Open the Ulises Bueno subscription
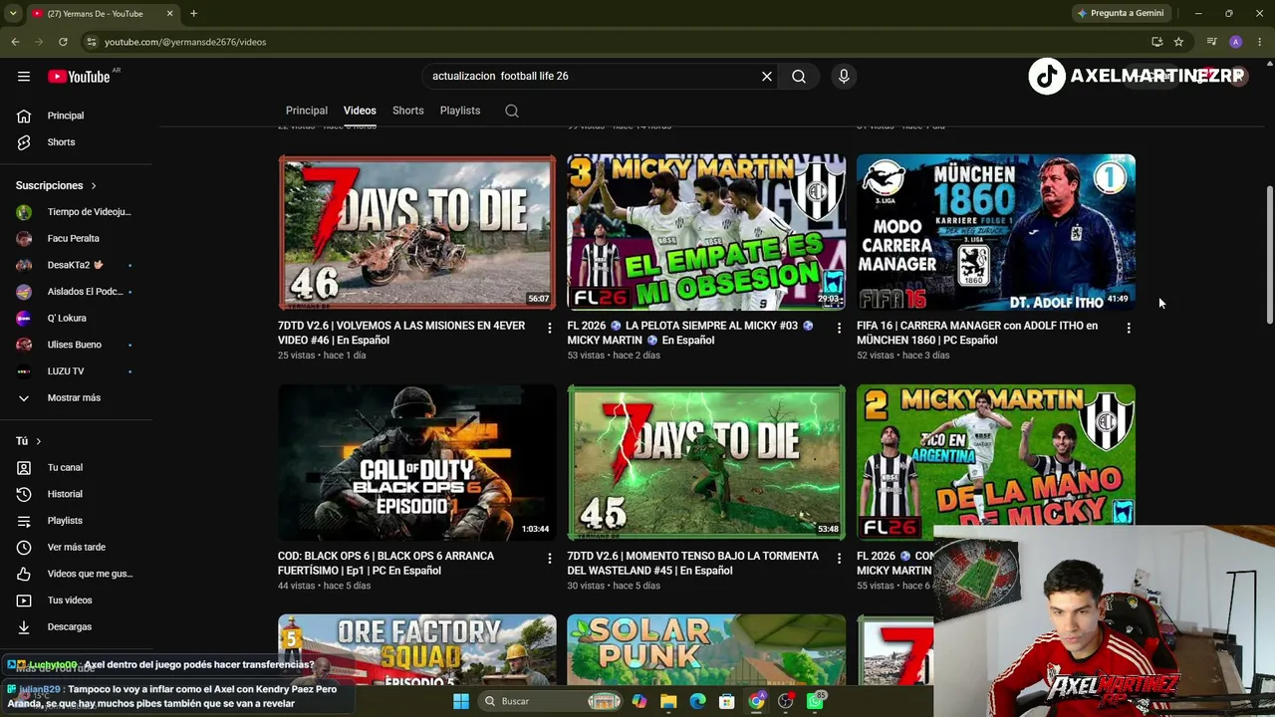The height and width of the screenshot is (717, 1275). 76,345
